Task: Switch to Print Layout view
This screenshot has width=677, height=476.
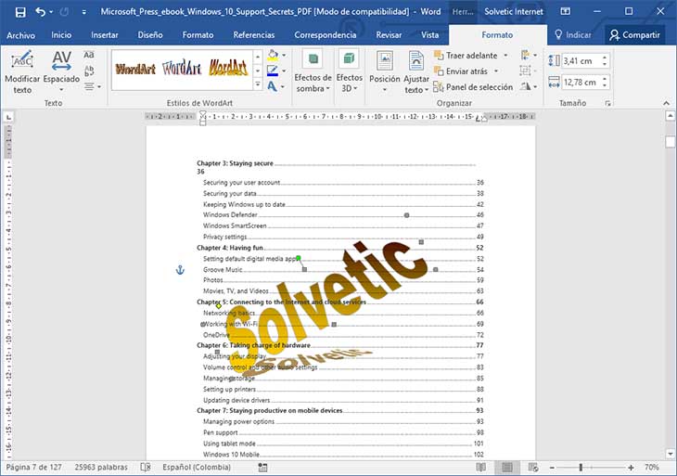Action: coord(507,468)
